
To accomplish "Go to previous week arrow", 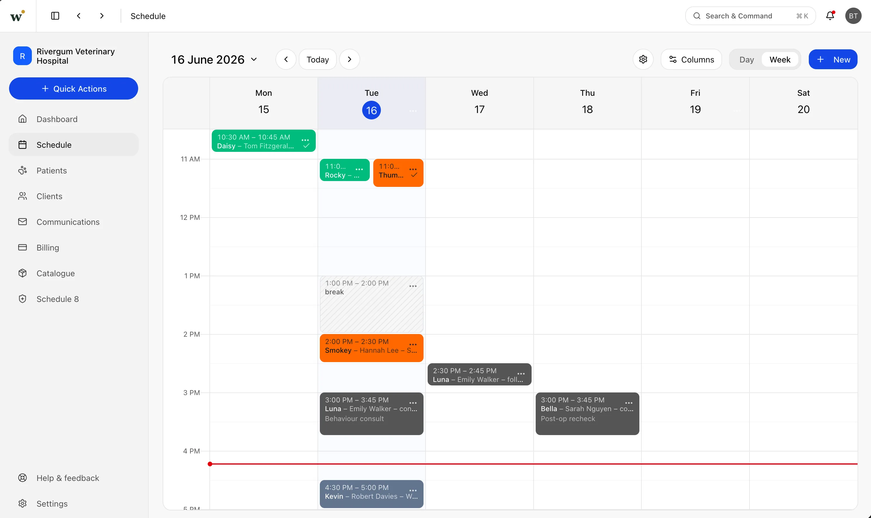I will pyautogui.click(x=286, y=59).
